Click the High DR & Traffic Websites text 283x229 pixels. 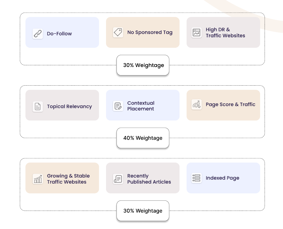click(225, 33)
